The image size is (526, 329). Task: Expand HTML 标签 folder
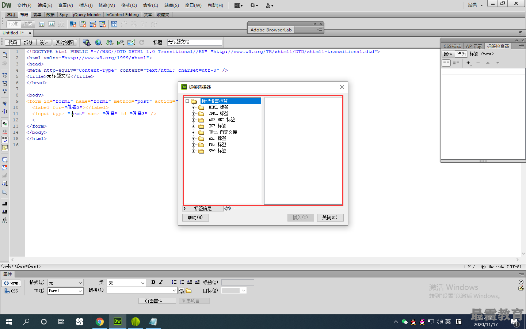(194, 107)
